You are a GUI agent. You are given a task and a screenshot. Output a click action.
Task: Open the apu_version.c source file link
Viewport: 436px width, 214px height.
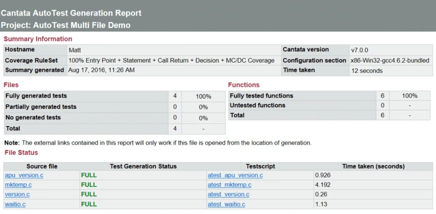click(x=24, y=175)
